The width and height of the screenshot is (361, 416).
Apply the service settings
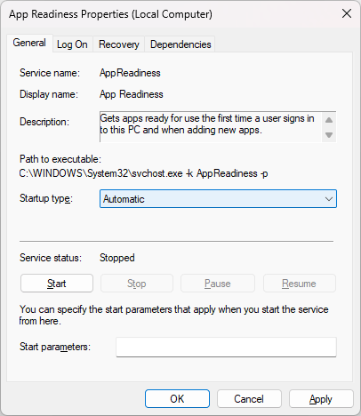click(x=321, y=399)
